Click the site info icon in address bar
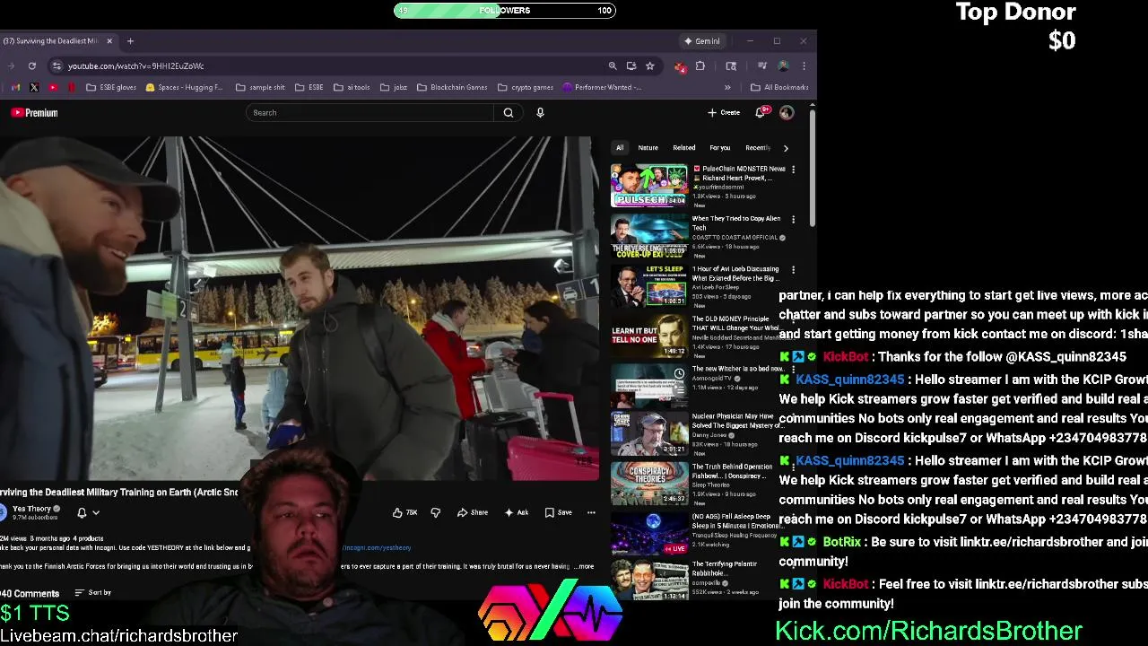The image size is (1148, 646). pyautogui.click(x=57, y=65)
